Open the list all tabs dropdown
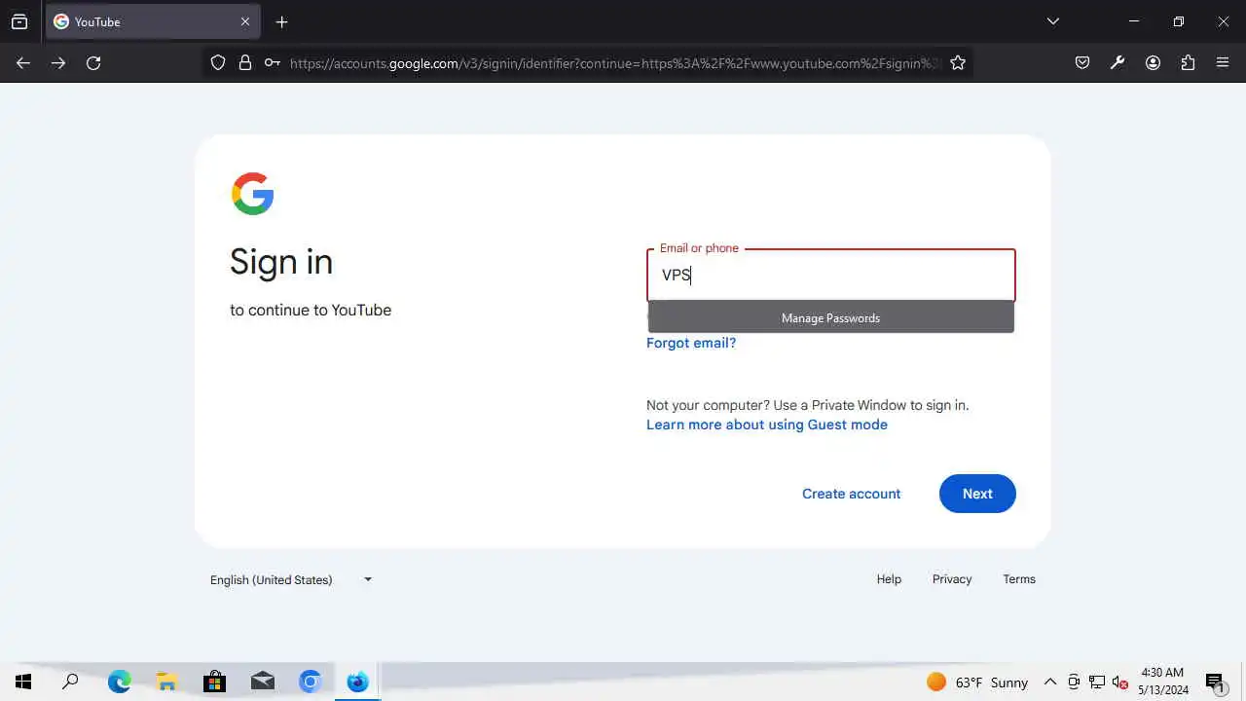Screen dimensions: 1246x701 click(1052, 21)
